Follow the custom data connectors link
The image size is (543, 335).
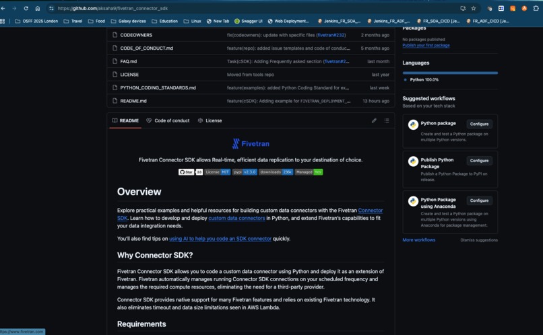(236, 218)
